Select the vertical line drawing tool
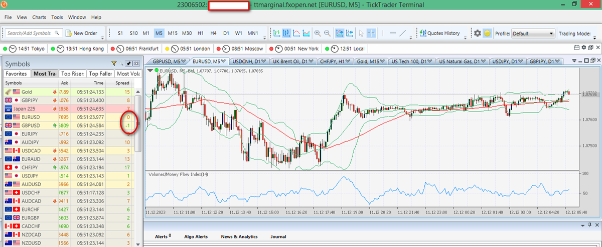 click(384, 33)
